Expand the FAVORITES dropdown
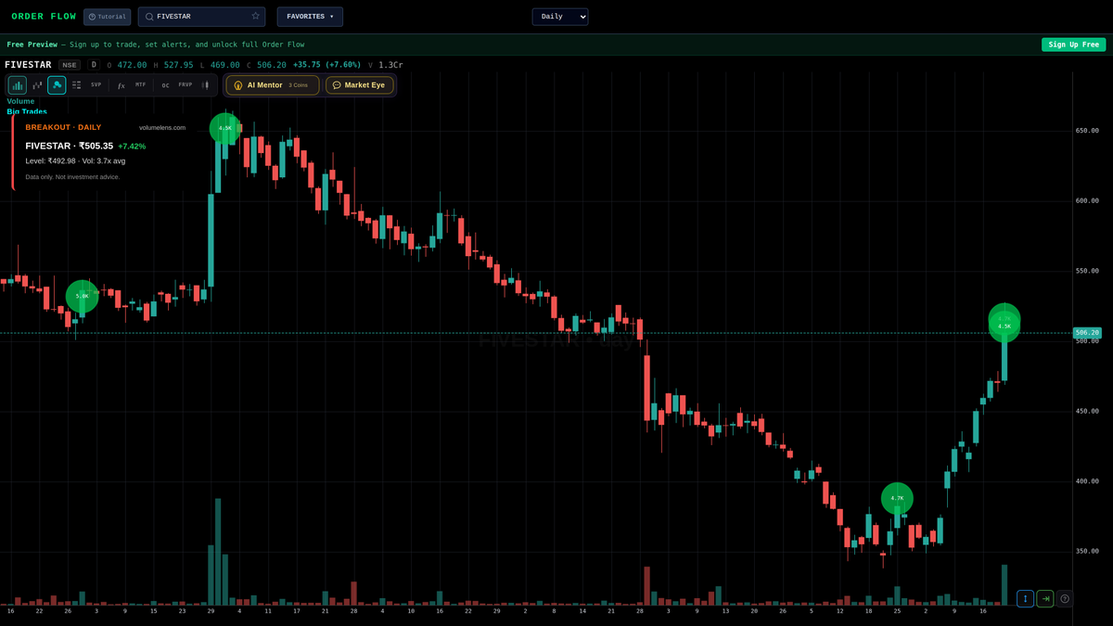The height and width of the screenshot is (626, 1113). click(x=310, y=16)
